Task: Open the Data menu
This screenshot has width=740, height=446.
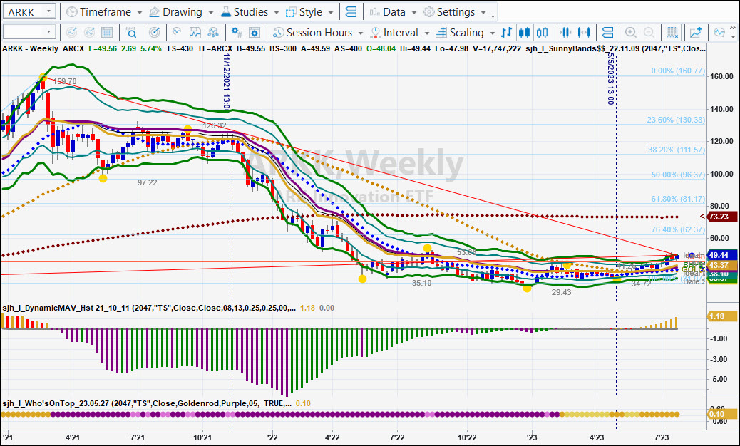Action: point(393,12)
